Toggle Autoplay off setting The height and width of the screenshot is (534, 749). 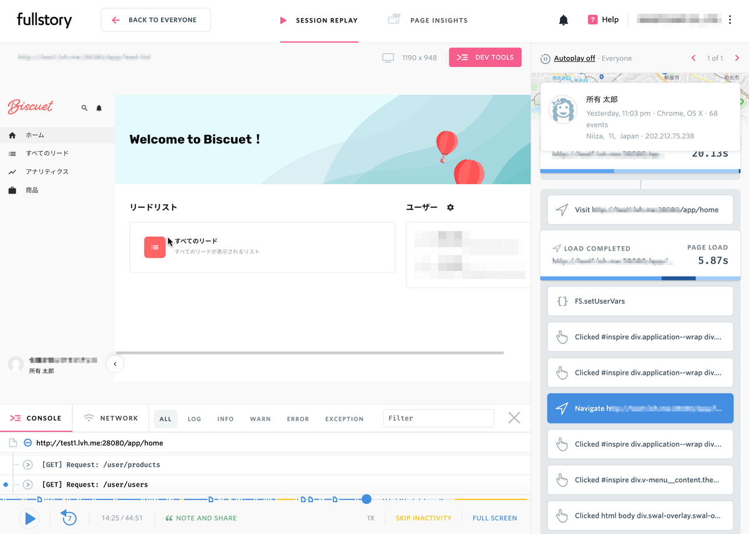click(x=574, y=58)
